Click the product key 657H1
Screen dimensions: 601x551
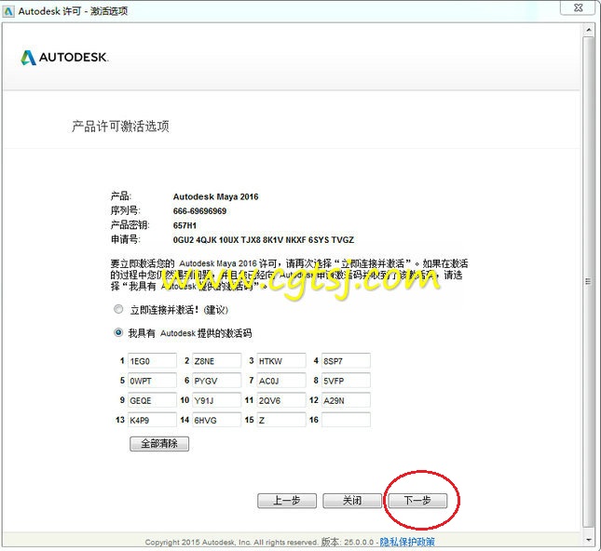[x=184, y=225]
